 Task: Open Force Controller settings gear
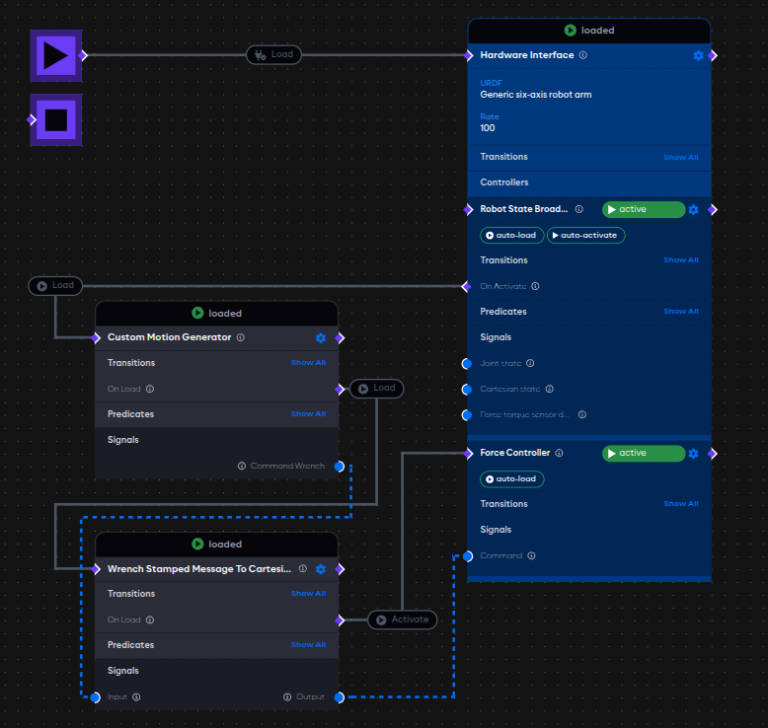[694, 454]
